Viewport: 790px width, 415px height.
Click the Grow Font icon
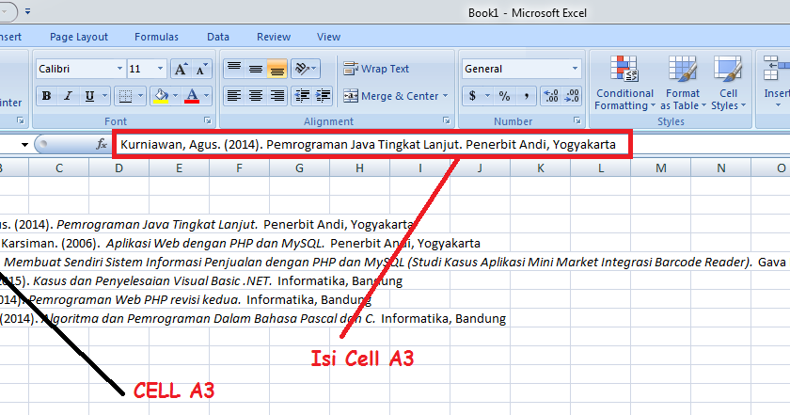point(181,69)
